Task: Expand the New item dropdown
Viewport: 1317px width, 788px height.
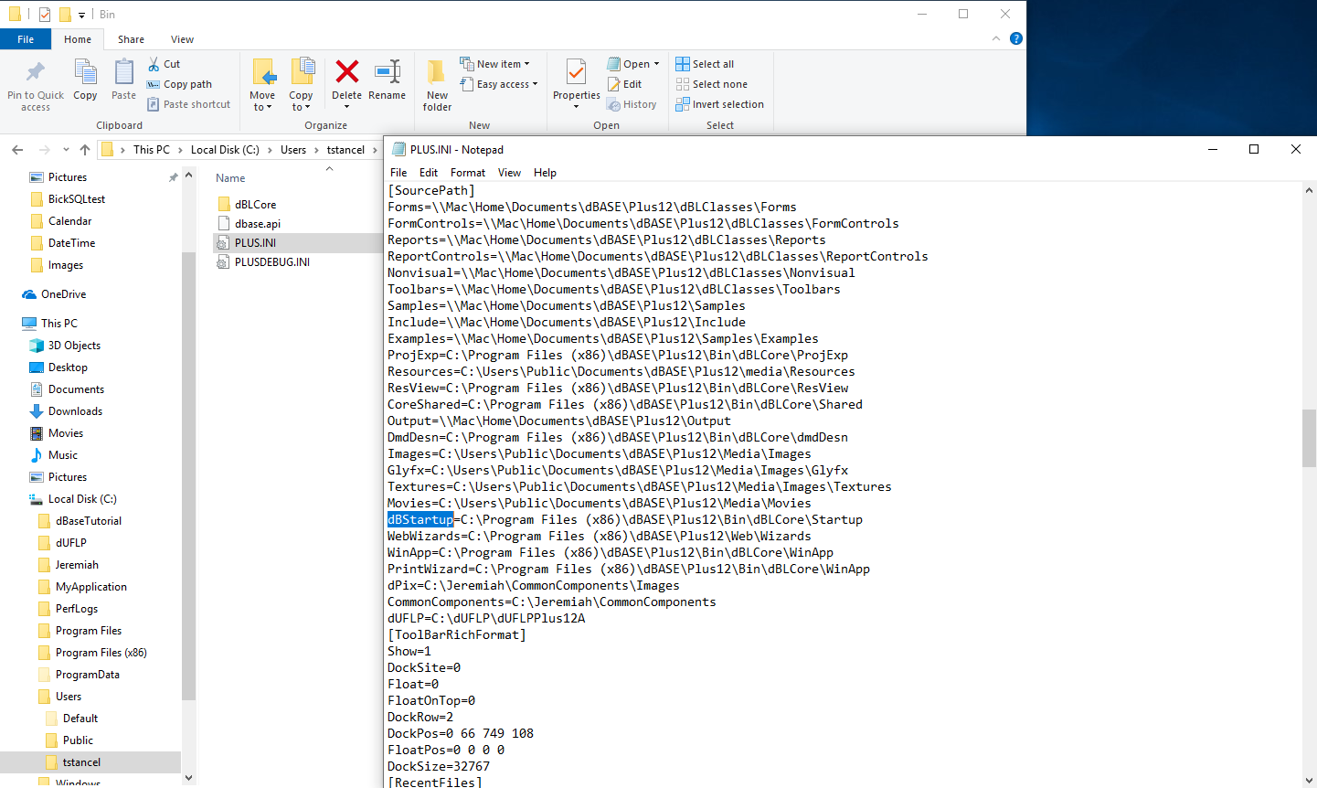Action: [x=526, y=64]
